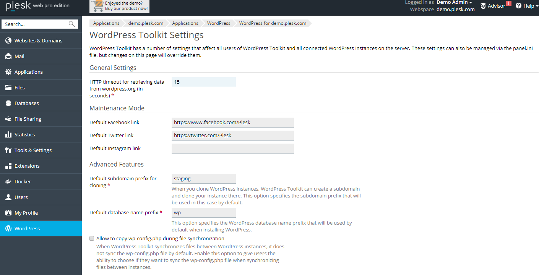Screen dimensions: 539x275
Task: Select the Databases icon in sidebar
Action: 8,103
